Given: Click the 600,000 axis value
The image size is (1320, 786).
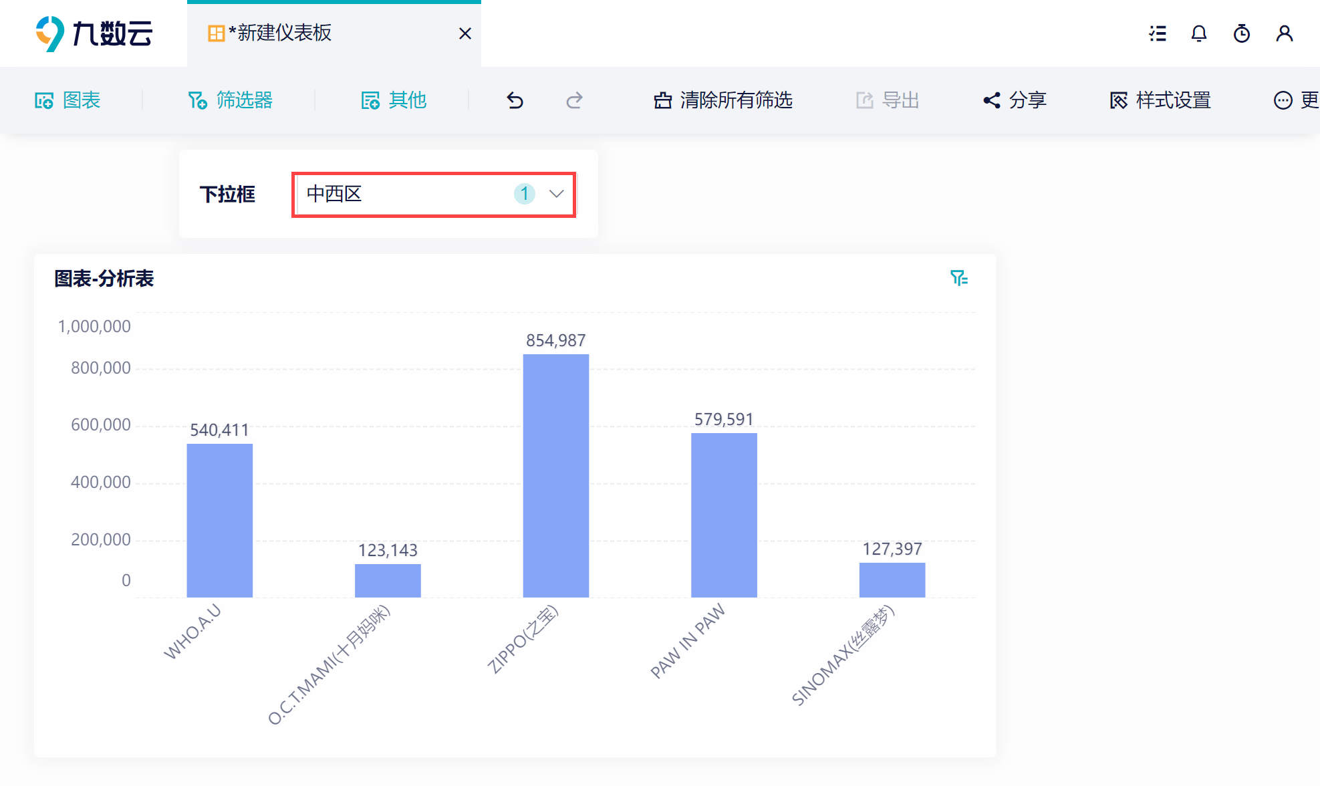Looking at the screenshot, I should (x=101, y=425).
